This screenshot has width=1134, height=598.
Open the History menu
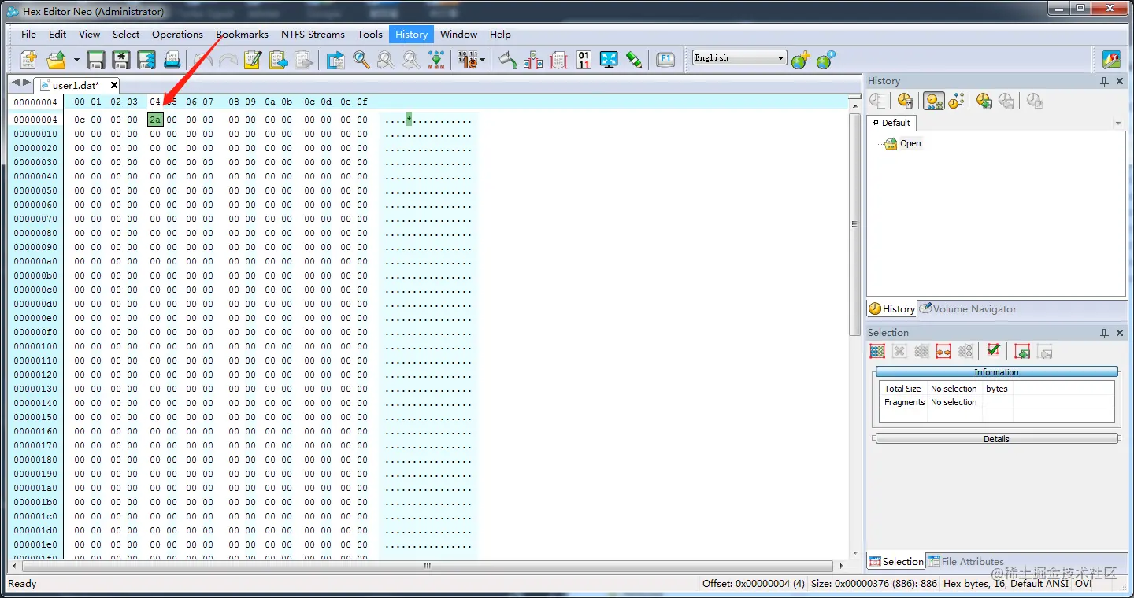point(411,34)
